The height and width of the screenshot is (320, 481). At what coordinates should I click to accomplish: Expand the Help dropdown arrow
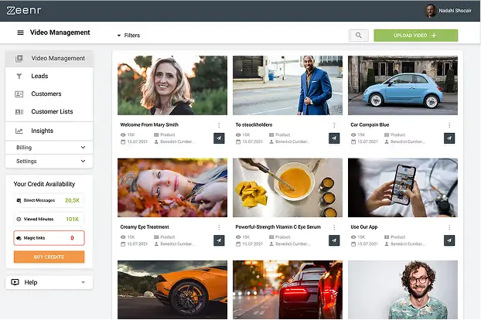pyautogui.click(x=84, y=282)
